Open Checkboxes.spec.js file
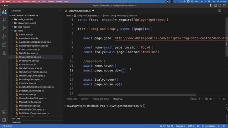 (29, 49)
